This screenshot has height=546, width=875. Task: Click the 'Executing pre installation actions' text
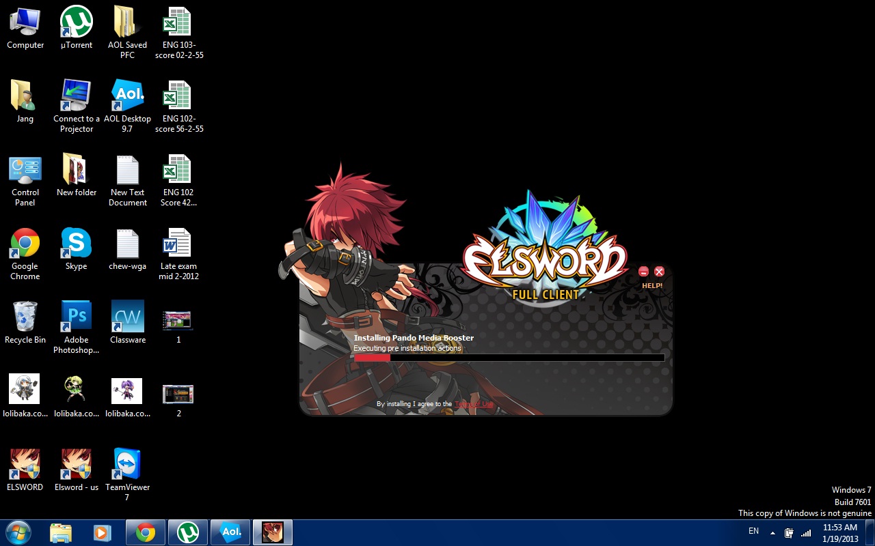407,348
